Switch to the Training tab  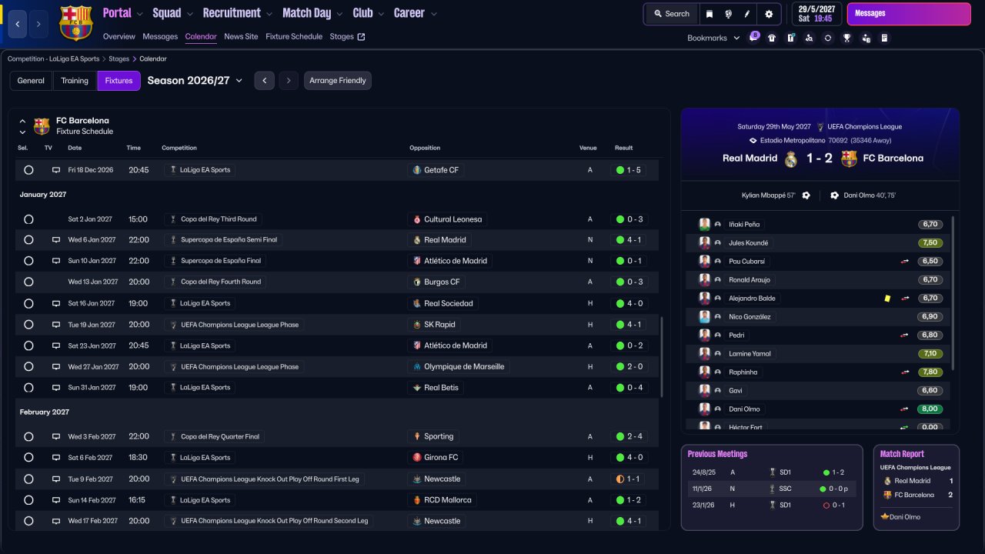click(75, 81)
